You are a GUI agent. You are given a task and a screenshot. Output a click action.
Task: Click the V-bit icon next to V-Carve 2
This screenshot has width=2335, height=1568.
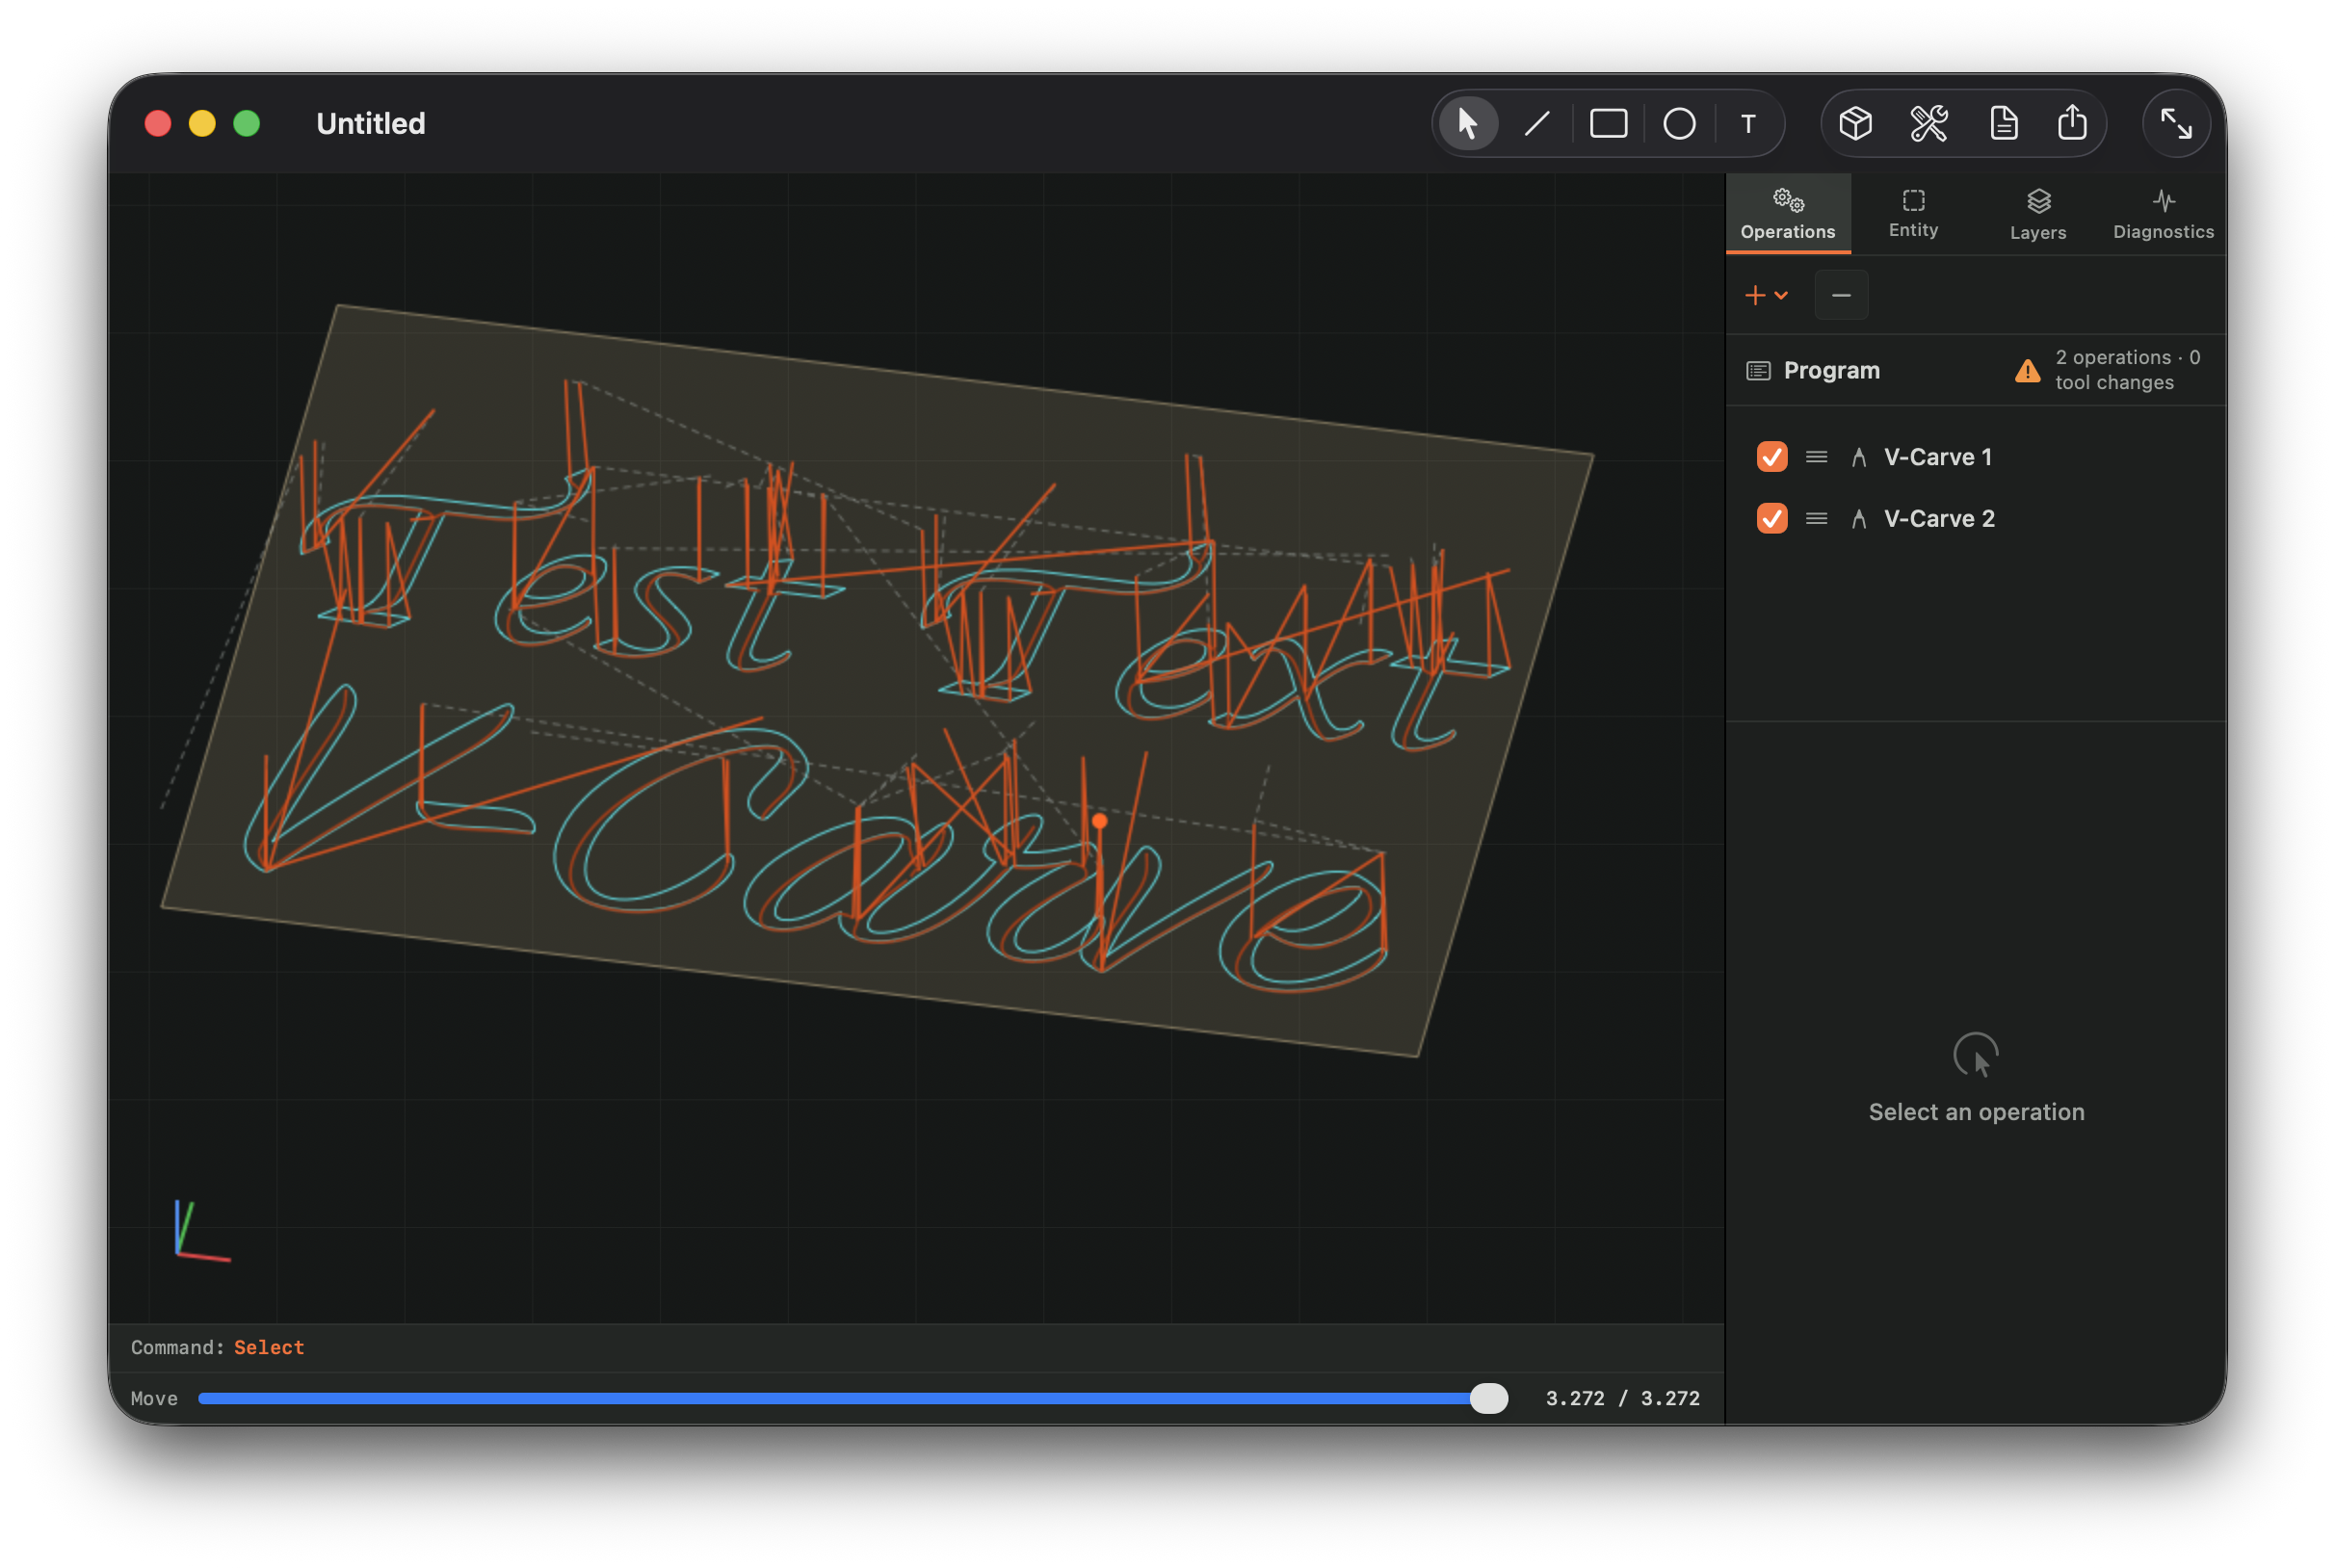[x=1858, y=518]
